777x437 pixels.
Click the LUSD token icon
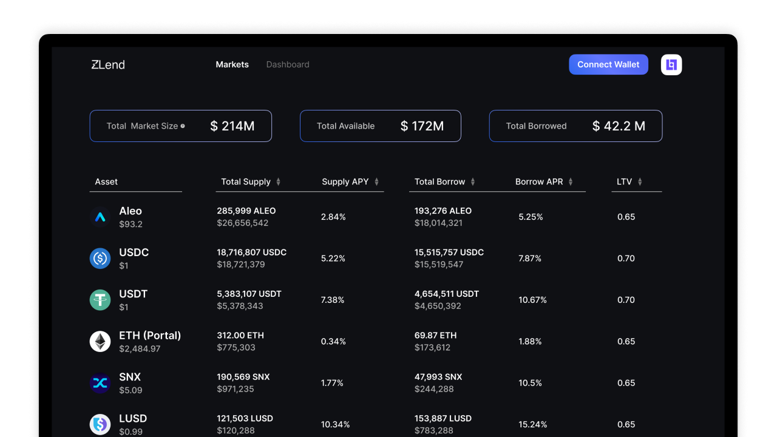tap(100, 424)
